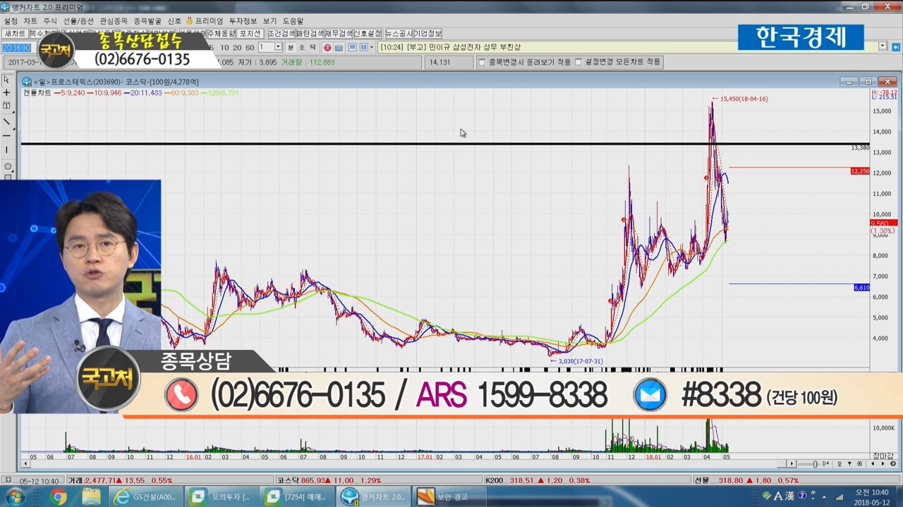Choose the diagonal trend line drawing tool
903x507 pixels.
[6, 121]
